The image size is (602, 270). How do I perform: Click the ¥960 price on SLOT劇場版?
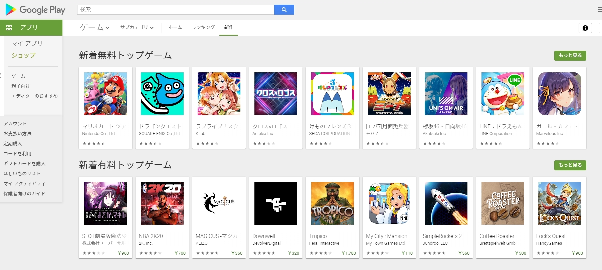[x=124, y=253]
